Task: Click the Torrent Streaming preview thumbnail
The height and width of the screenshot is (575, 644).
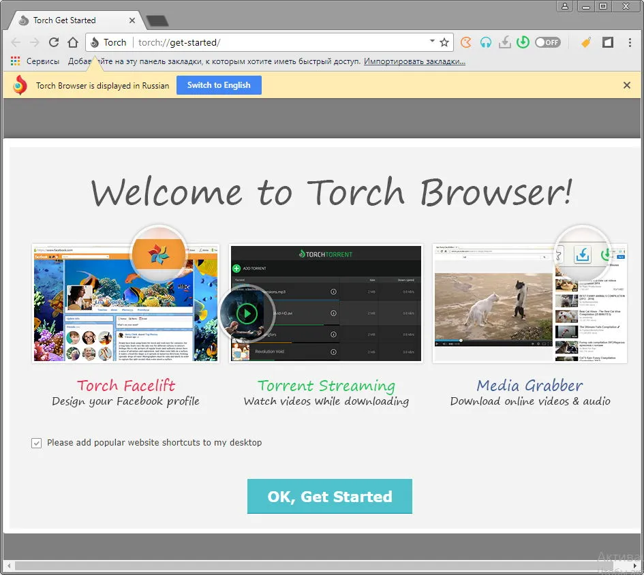Action: (326, 304)
